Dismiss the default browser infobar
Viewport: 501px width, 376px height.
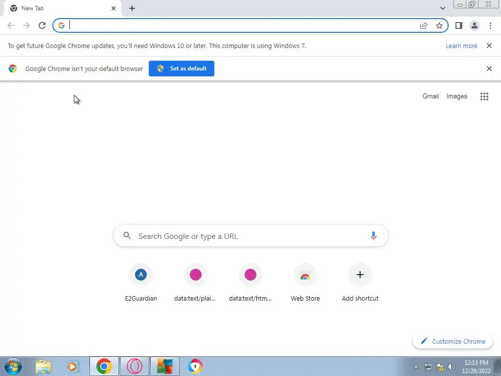pyautogui.click(x=489, y=69)
